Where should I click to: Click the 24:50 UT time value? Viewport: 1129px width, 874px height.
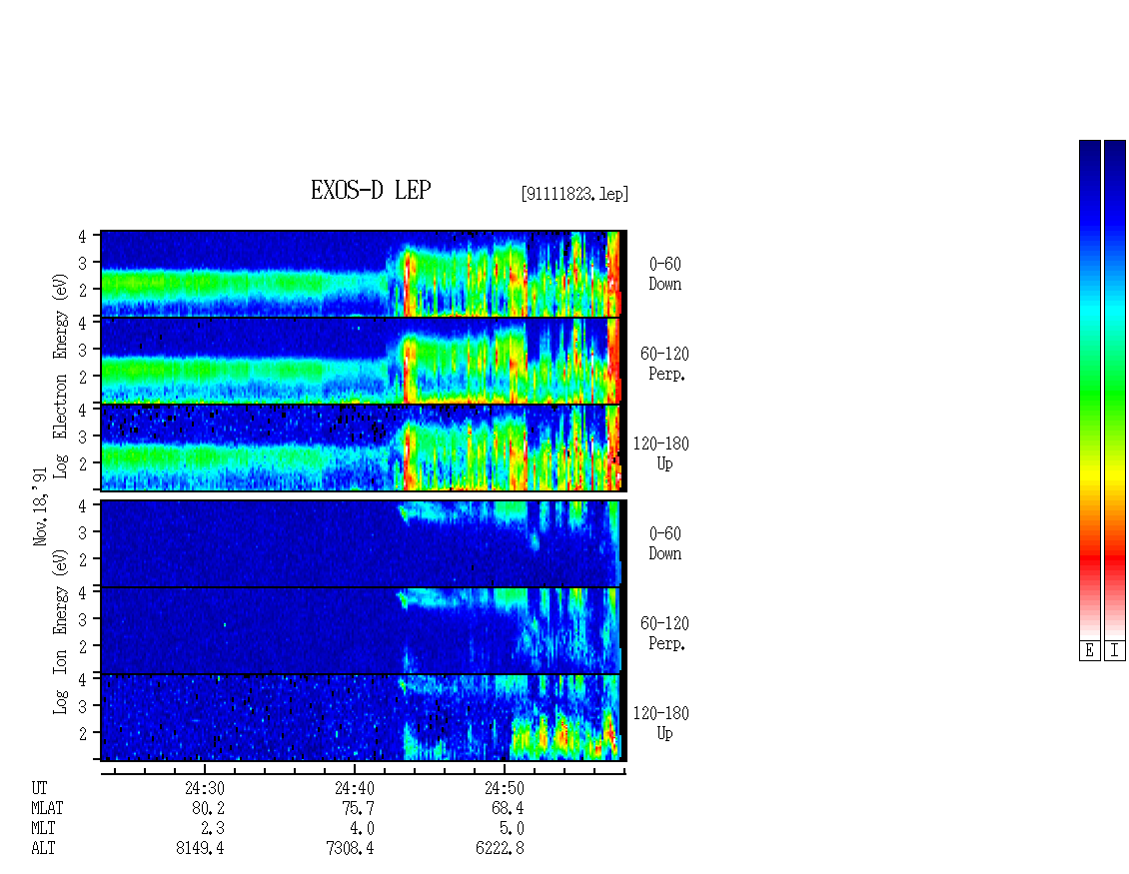(504, 788)
